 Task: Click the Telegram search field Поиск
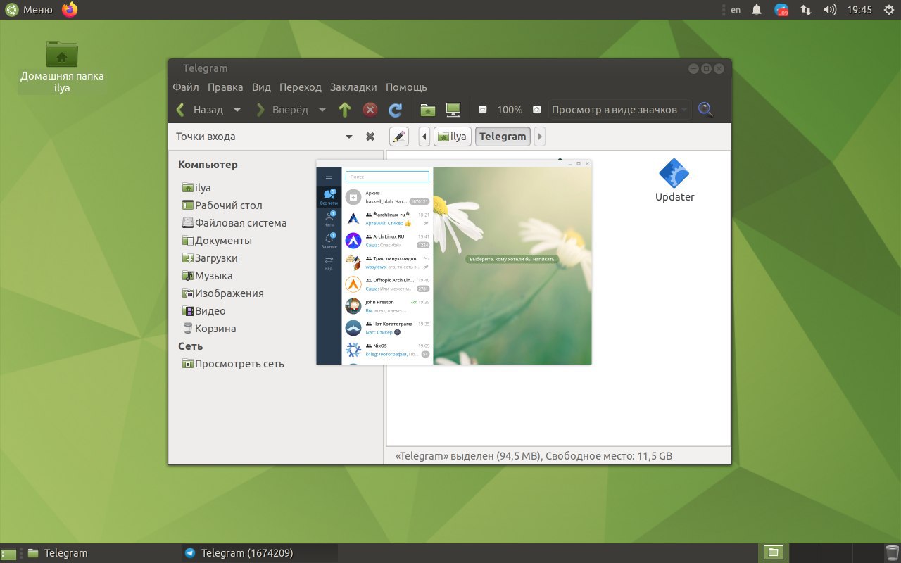tap(387, 177)
